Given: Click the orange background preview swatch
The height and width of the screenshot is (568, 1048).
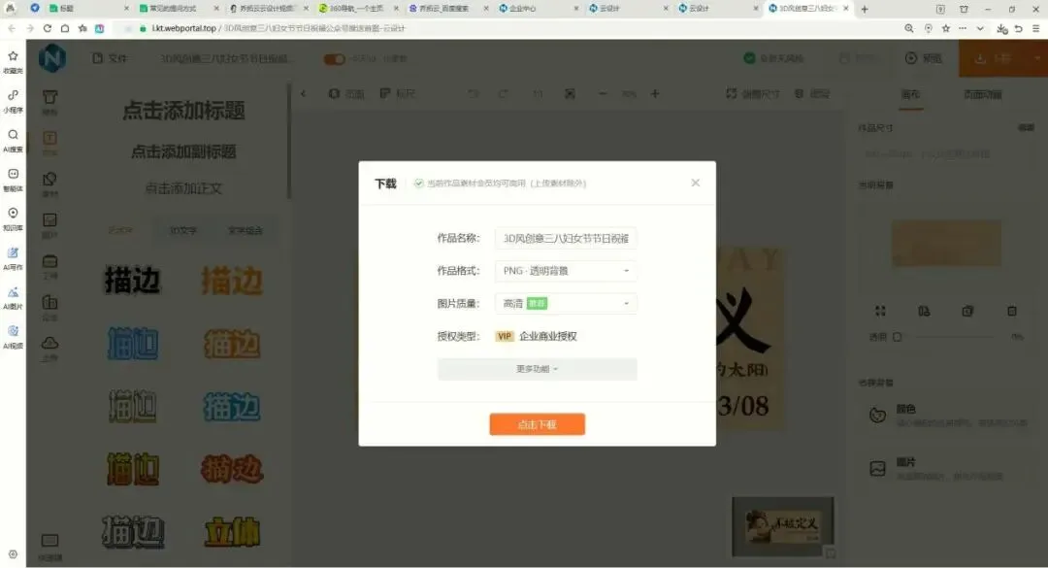Looking at the screenshot, I should coord(946,244).
